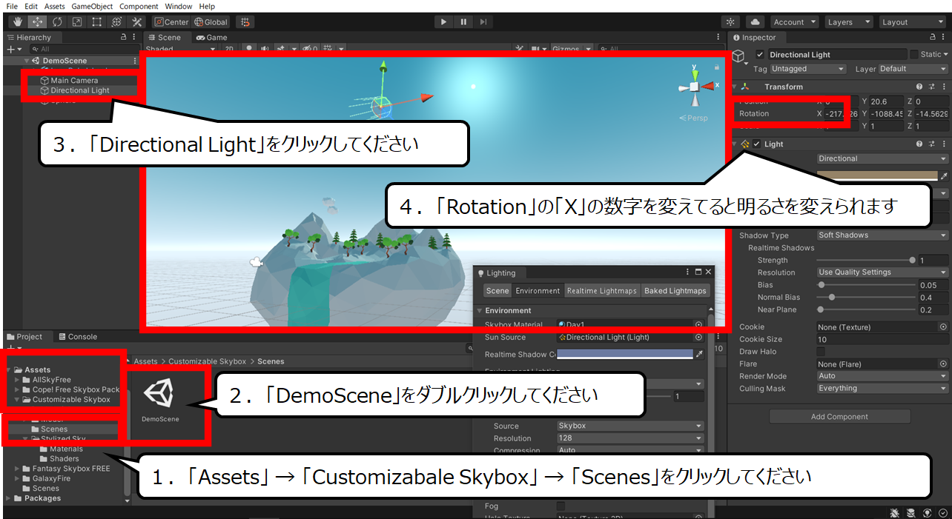
Task: Click the sun-shaped icon beside the cloud icon
Action: (731, 22)
